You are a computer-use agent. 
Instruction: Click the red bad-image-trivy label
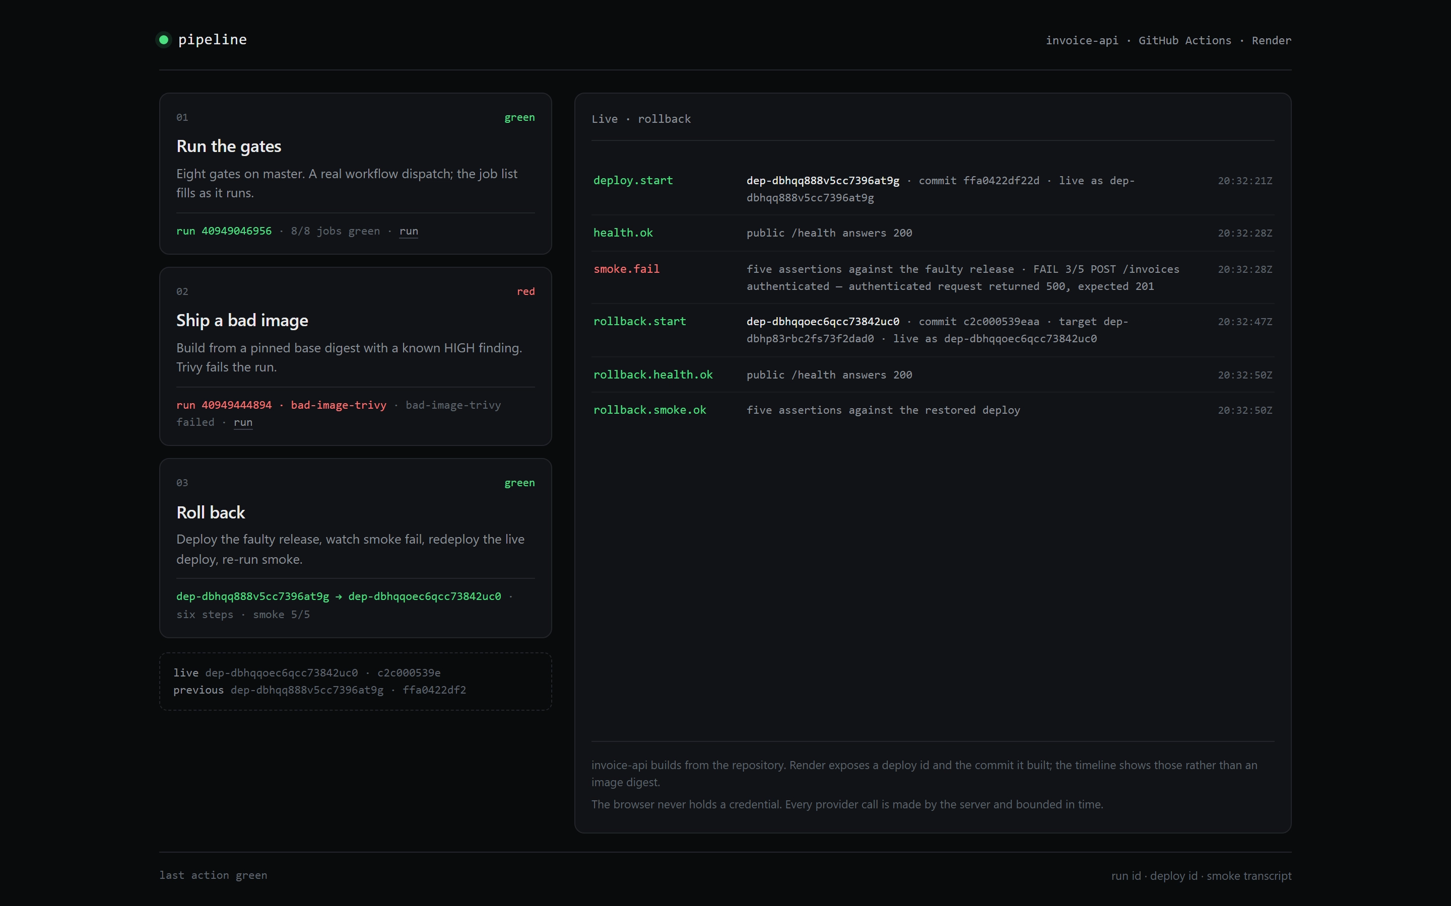point(338,405)
